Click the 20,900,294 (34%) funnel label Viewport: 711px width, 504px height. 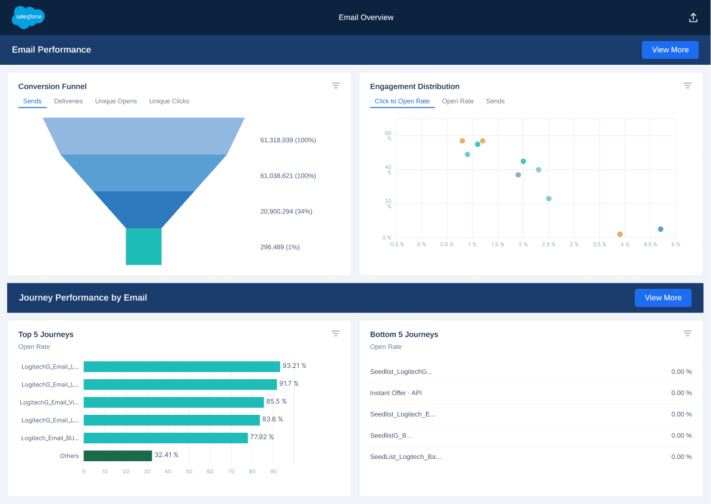pos(286,212)
